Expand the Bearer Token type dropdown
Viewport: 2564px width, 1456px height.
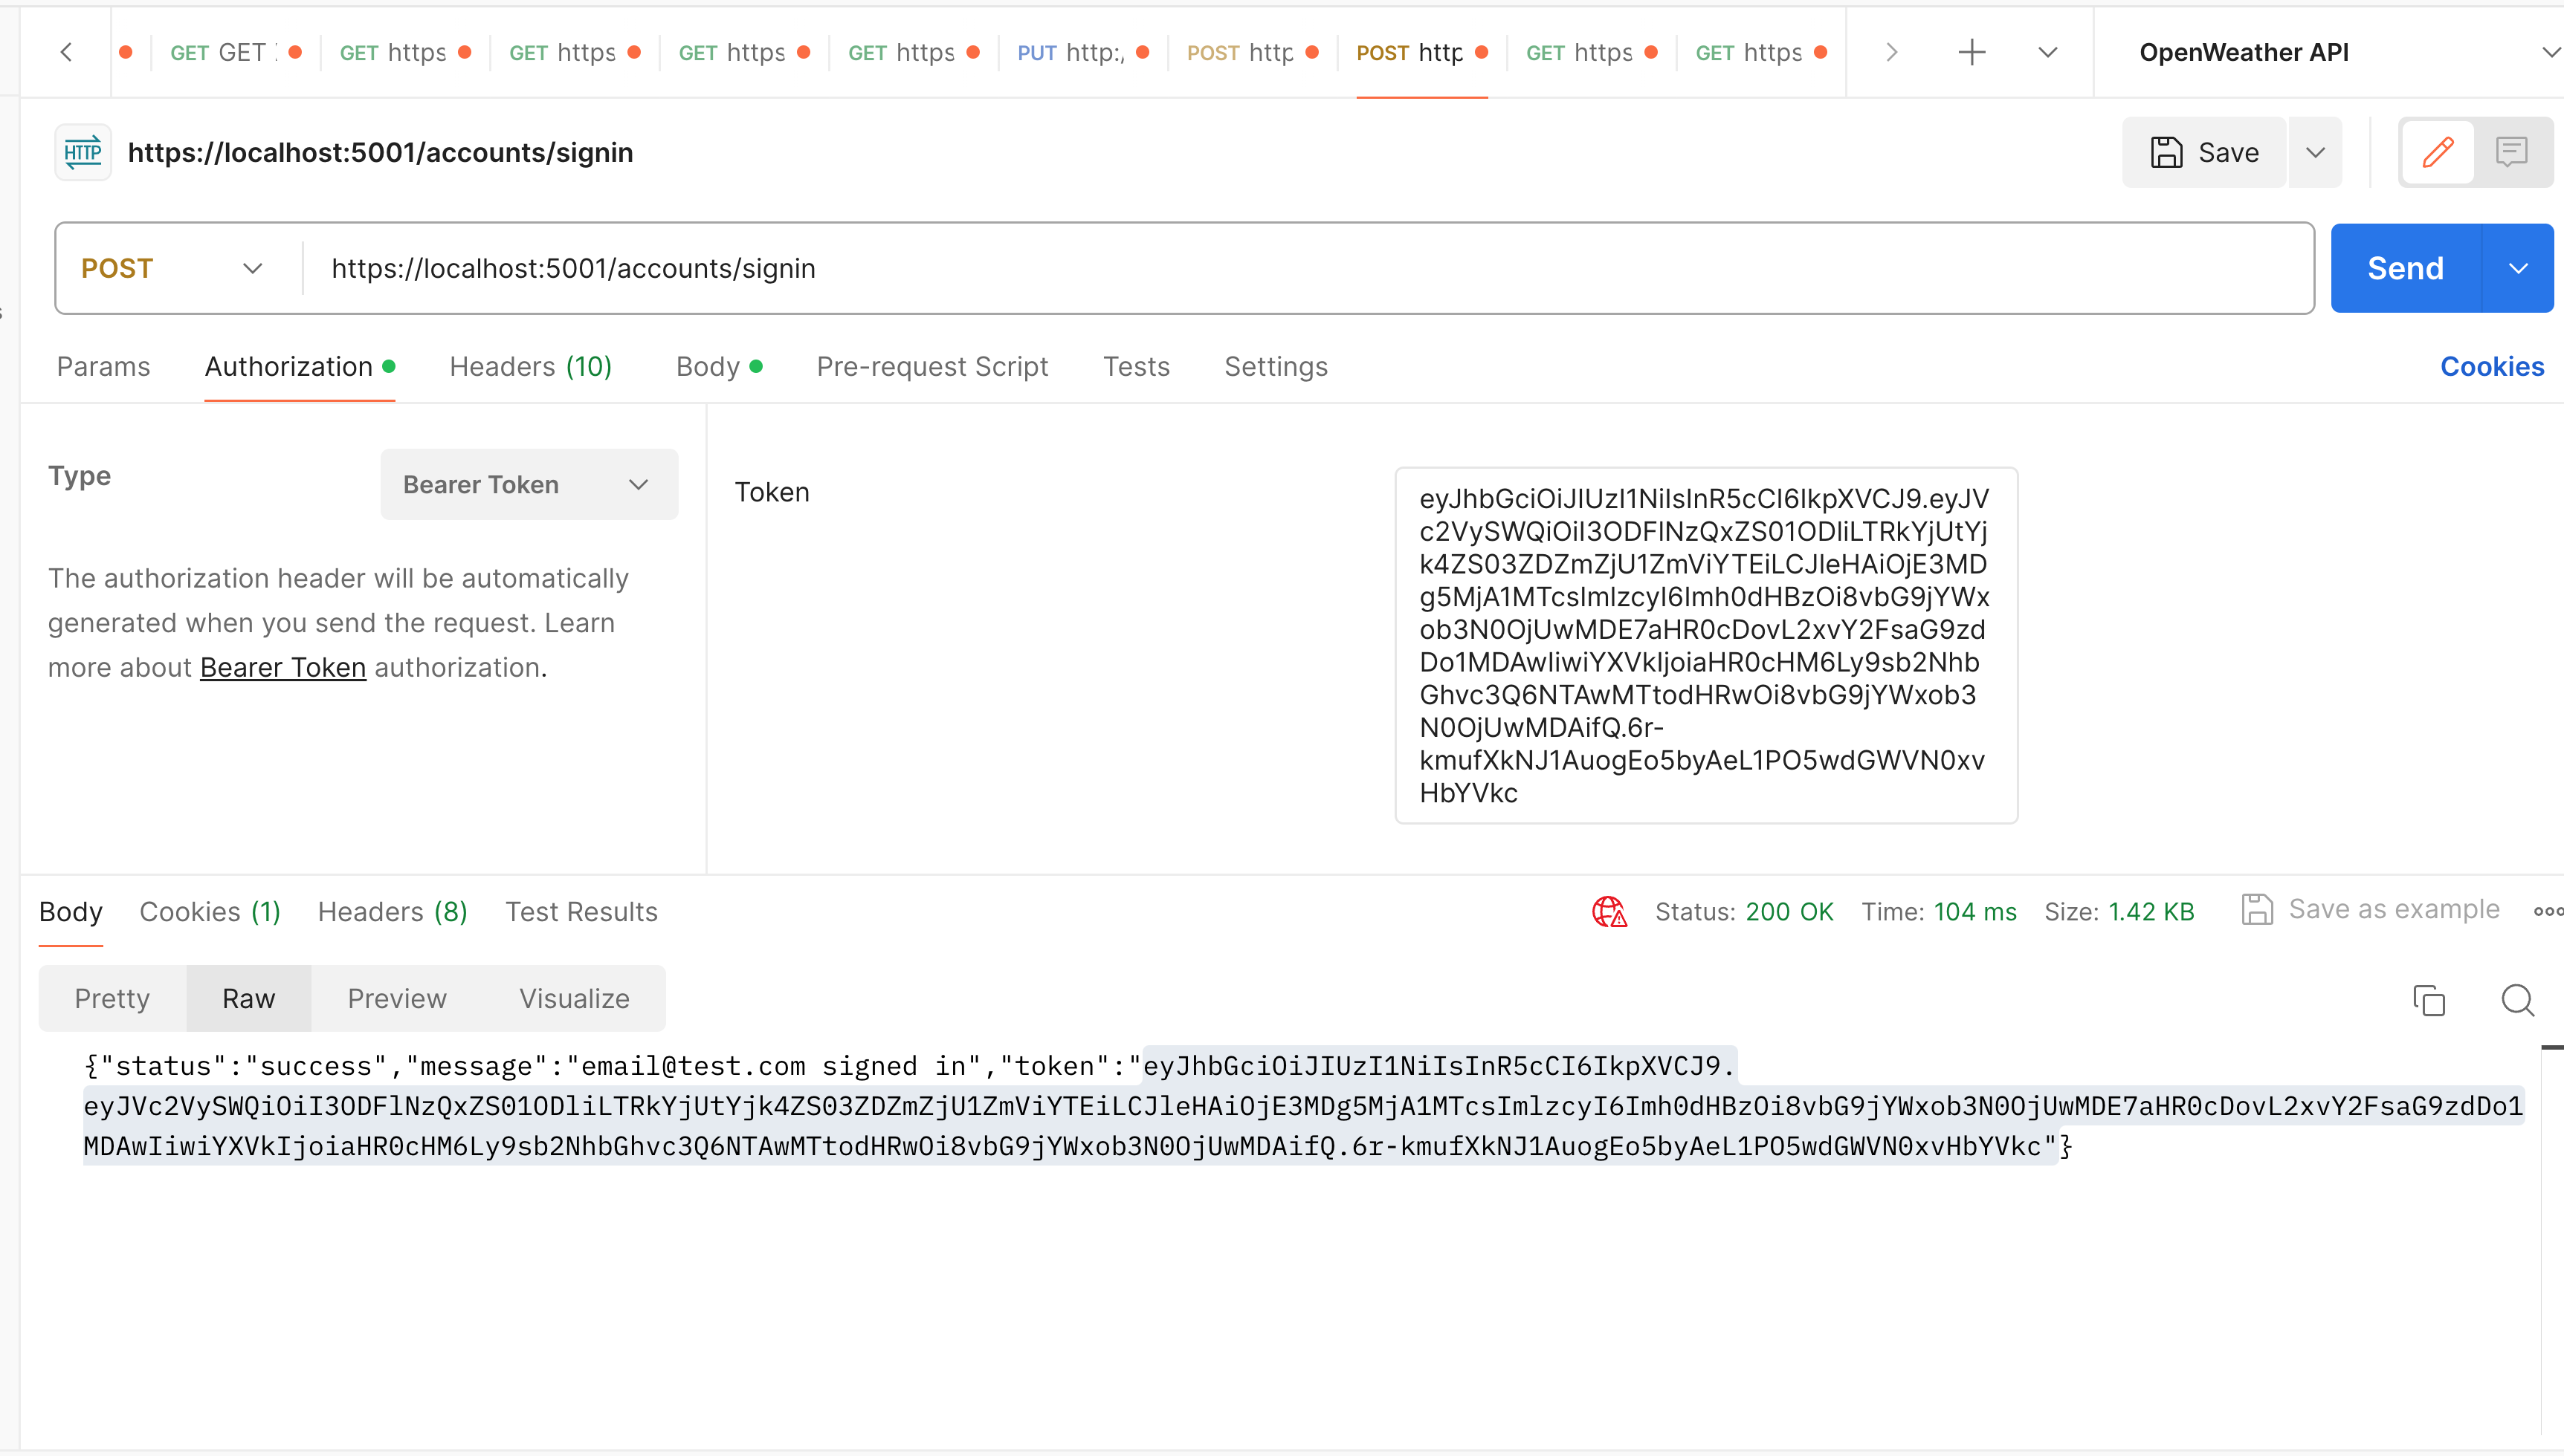point(529,484)
